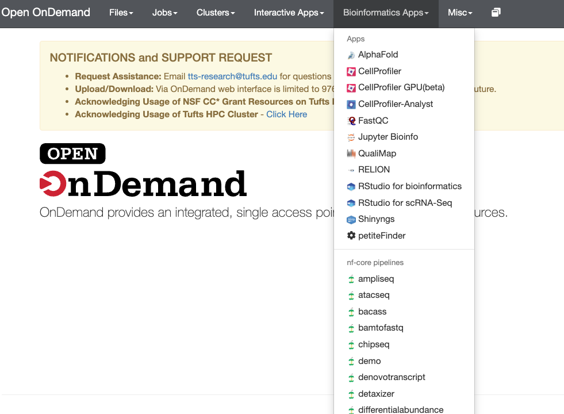Click the RStudio for bioinformatics icon
564x414 pixels.
pyautogui.click(x=351, y=186)
